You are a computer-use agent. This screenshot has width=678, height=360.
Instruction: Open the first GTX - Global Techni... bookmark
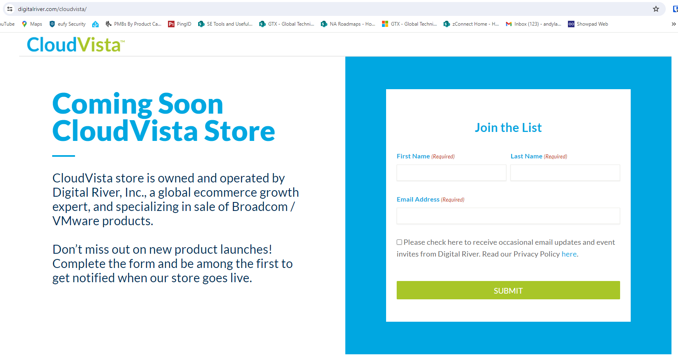point(287,24)
